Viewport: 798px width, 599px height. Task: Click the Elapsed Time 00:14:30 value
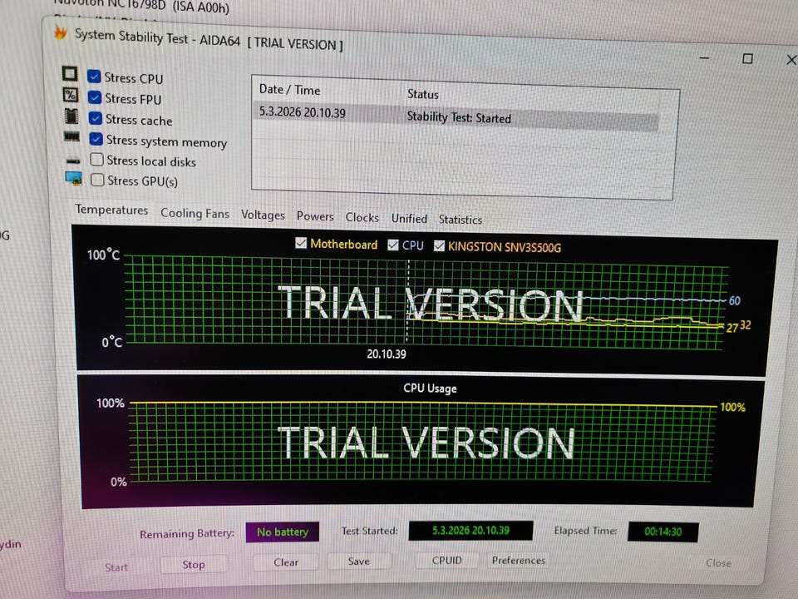point(663,532)
